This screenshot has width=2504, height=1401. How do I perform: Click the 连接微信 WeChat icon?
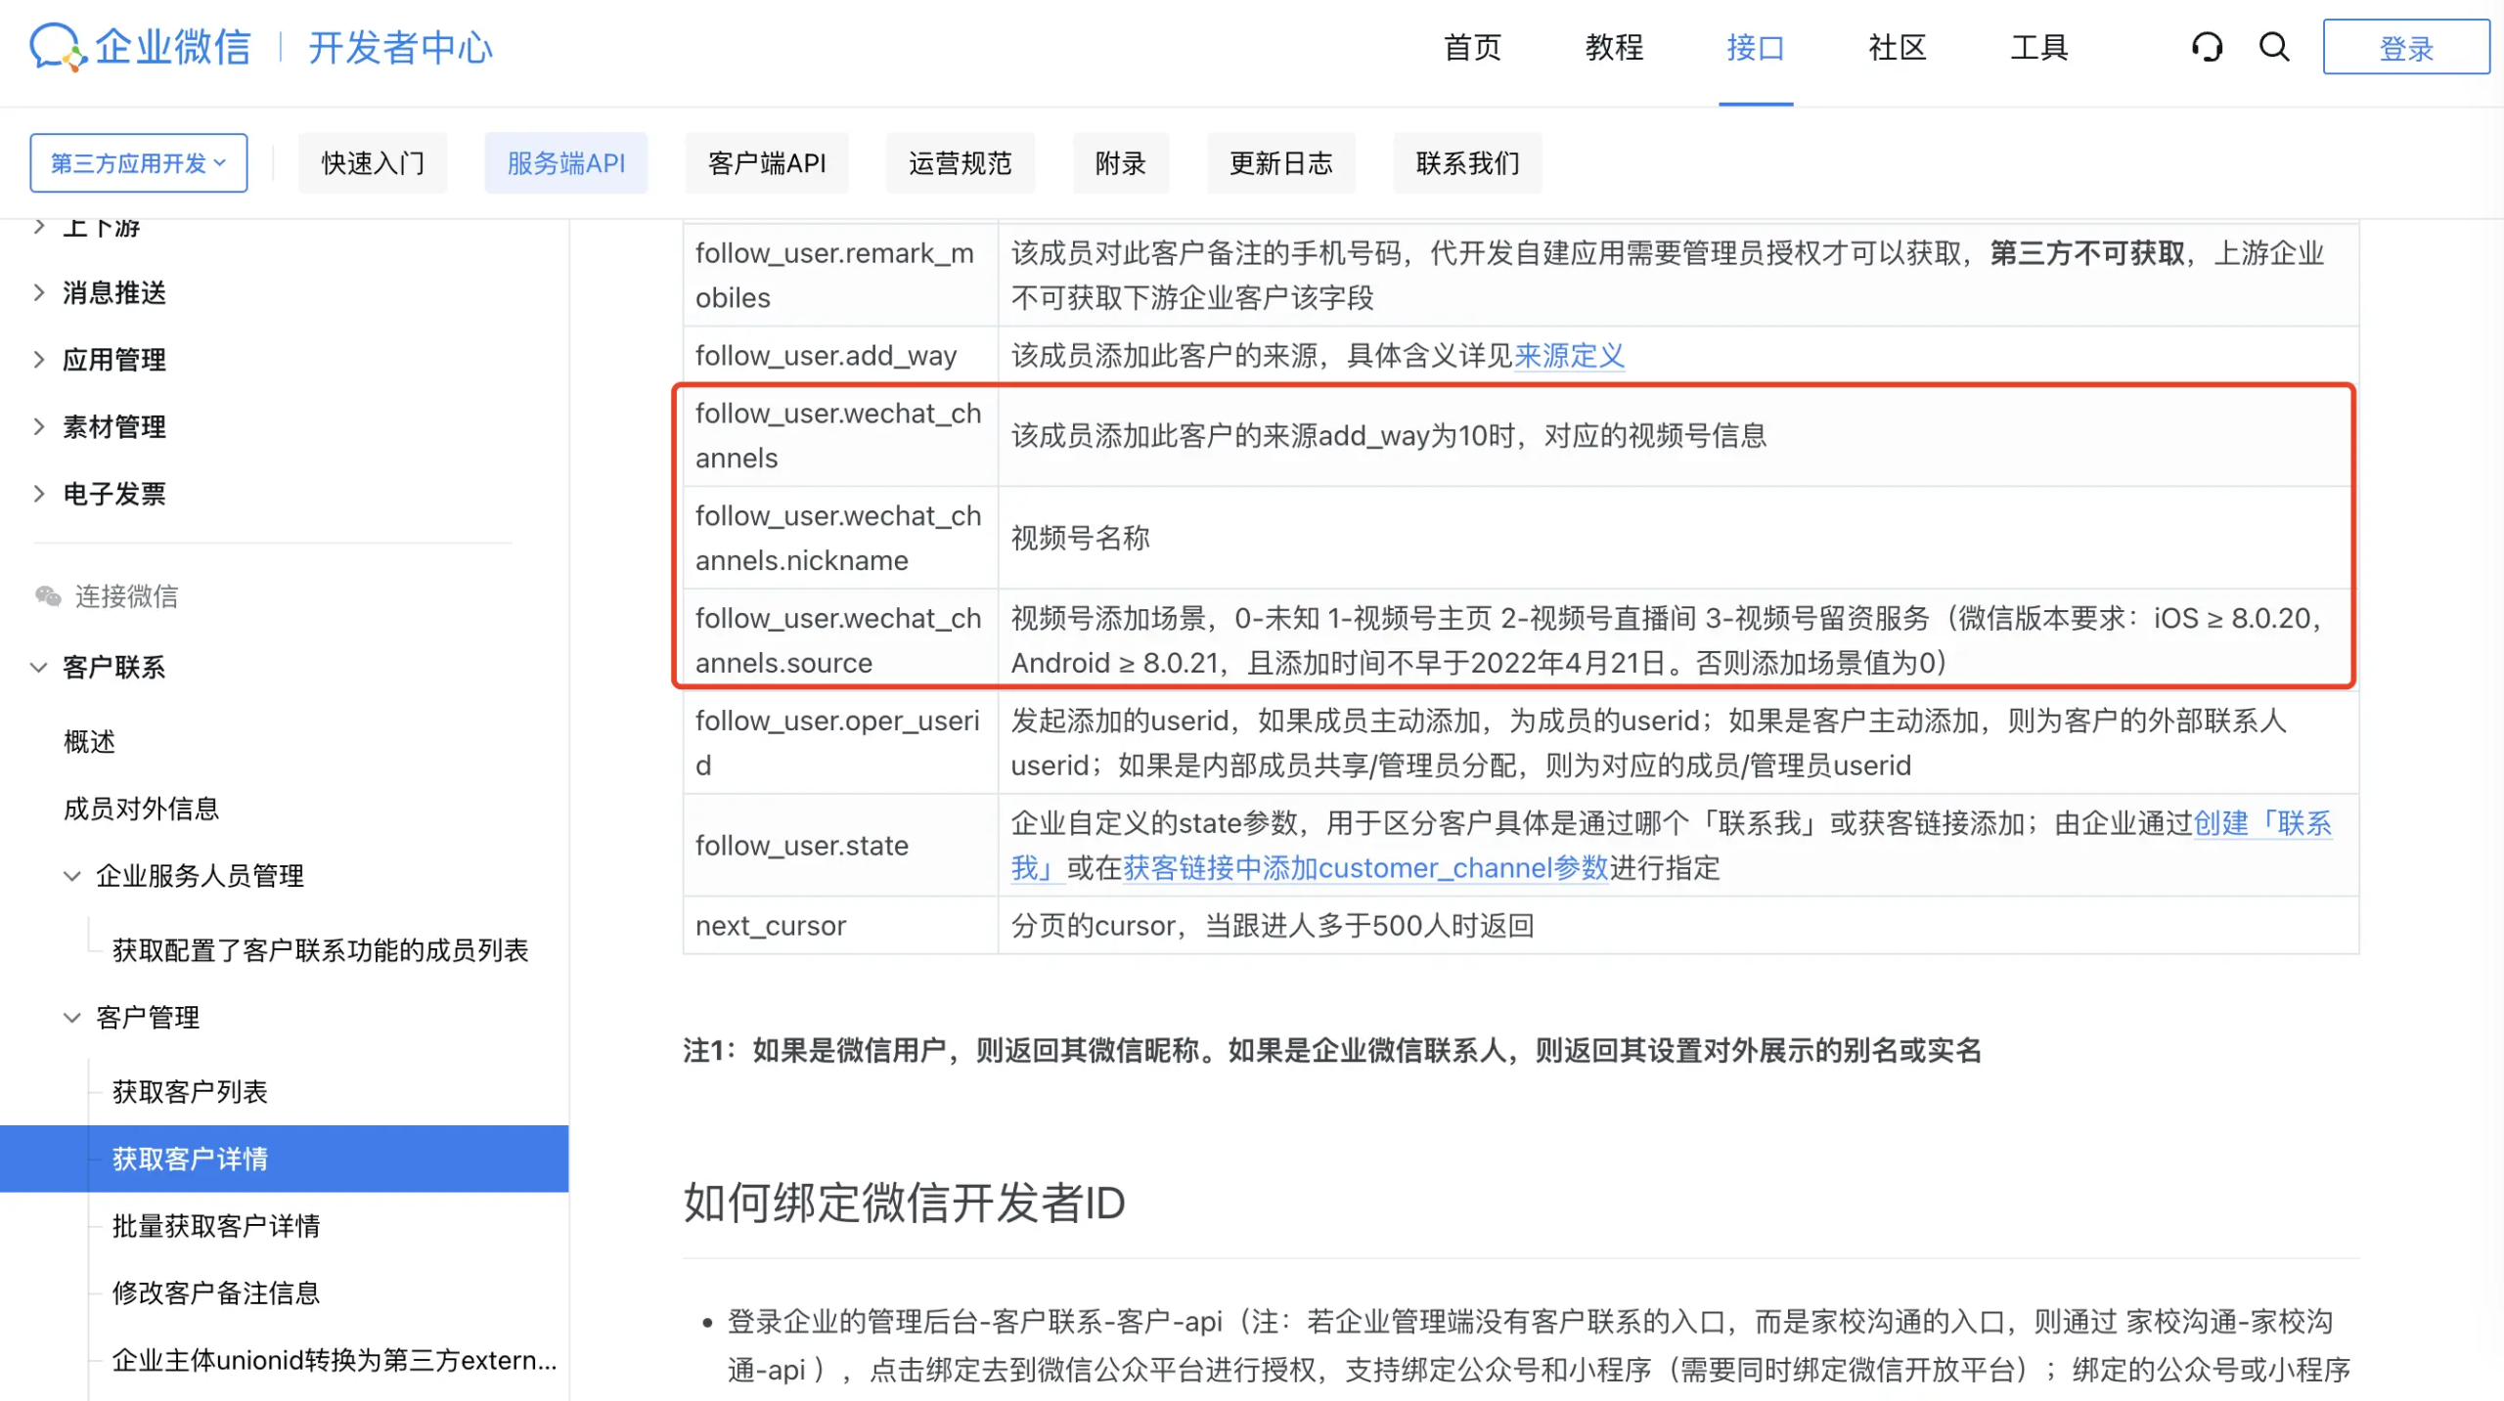[47, 595]
